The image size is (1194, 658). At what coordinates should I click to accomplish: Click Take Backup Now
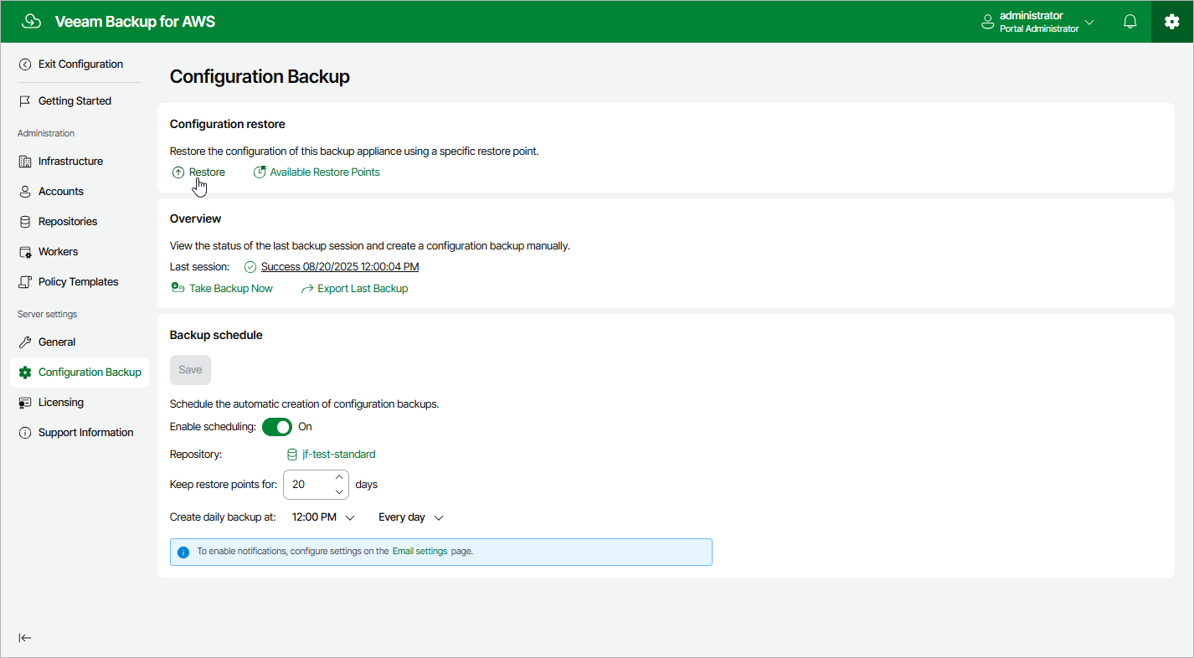231,289
